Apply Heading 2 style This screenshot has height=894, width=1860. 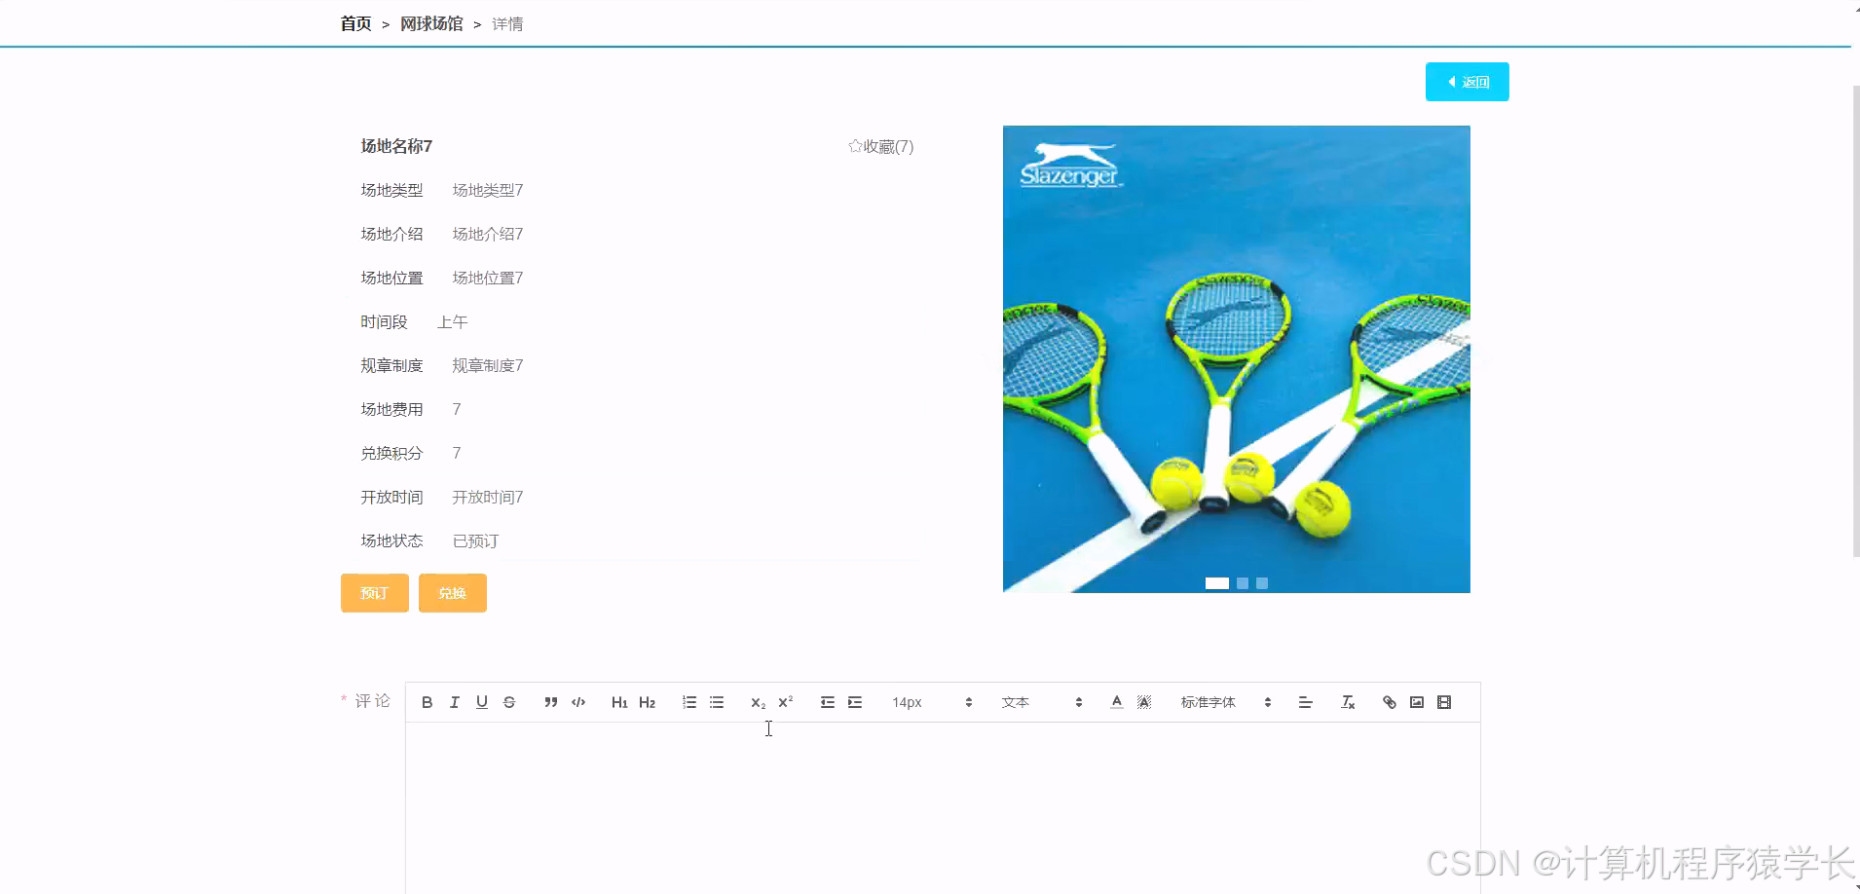click(647, 702)
